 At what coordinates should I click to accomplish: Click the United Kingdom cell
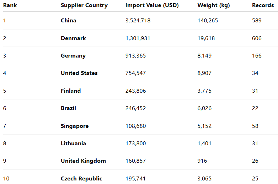pos(83,161)
